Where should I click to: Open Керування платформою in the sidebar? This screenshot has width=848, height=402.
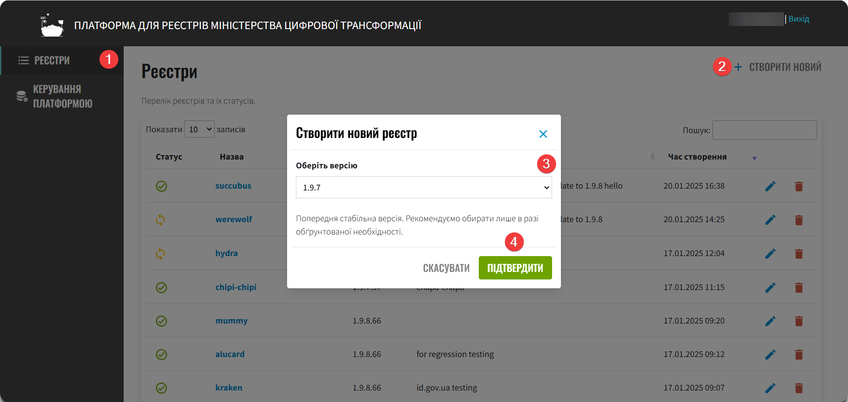pyautogui.click(x=62, y=96)
